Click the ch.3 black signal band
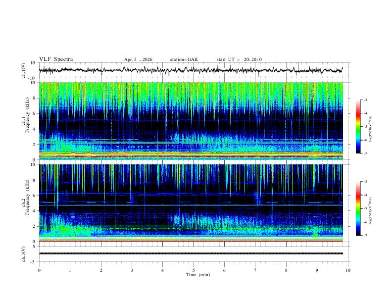Screen dimensions: 392x303 191,253
